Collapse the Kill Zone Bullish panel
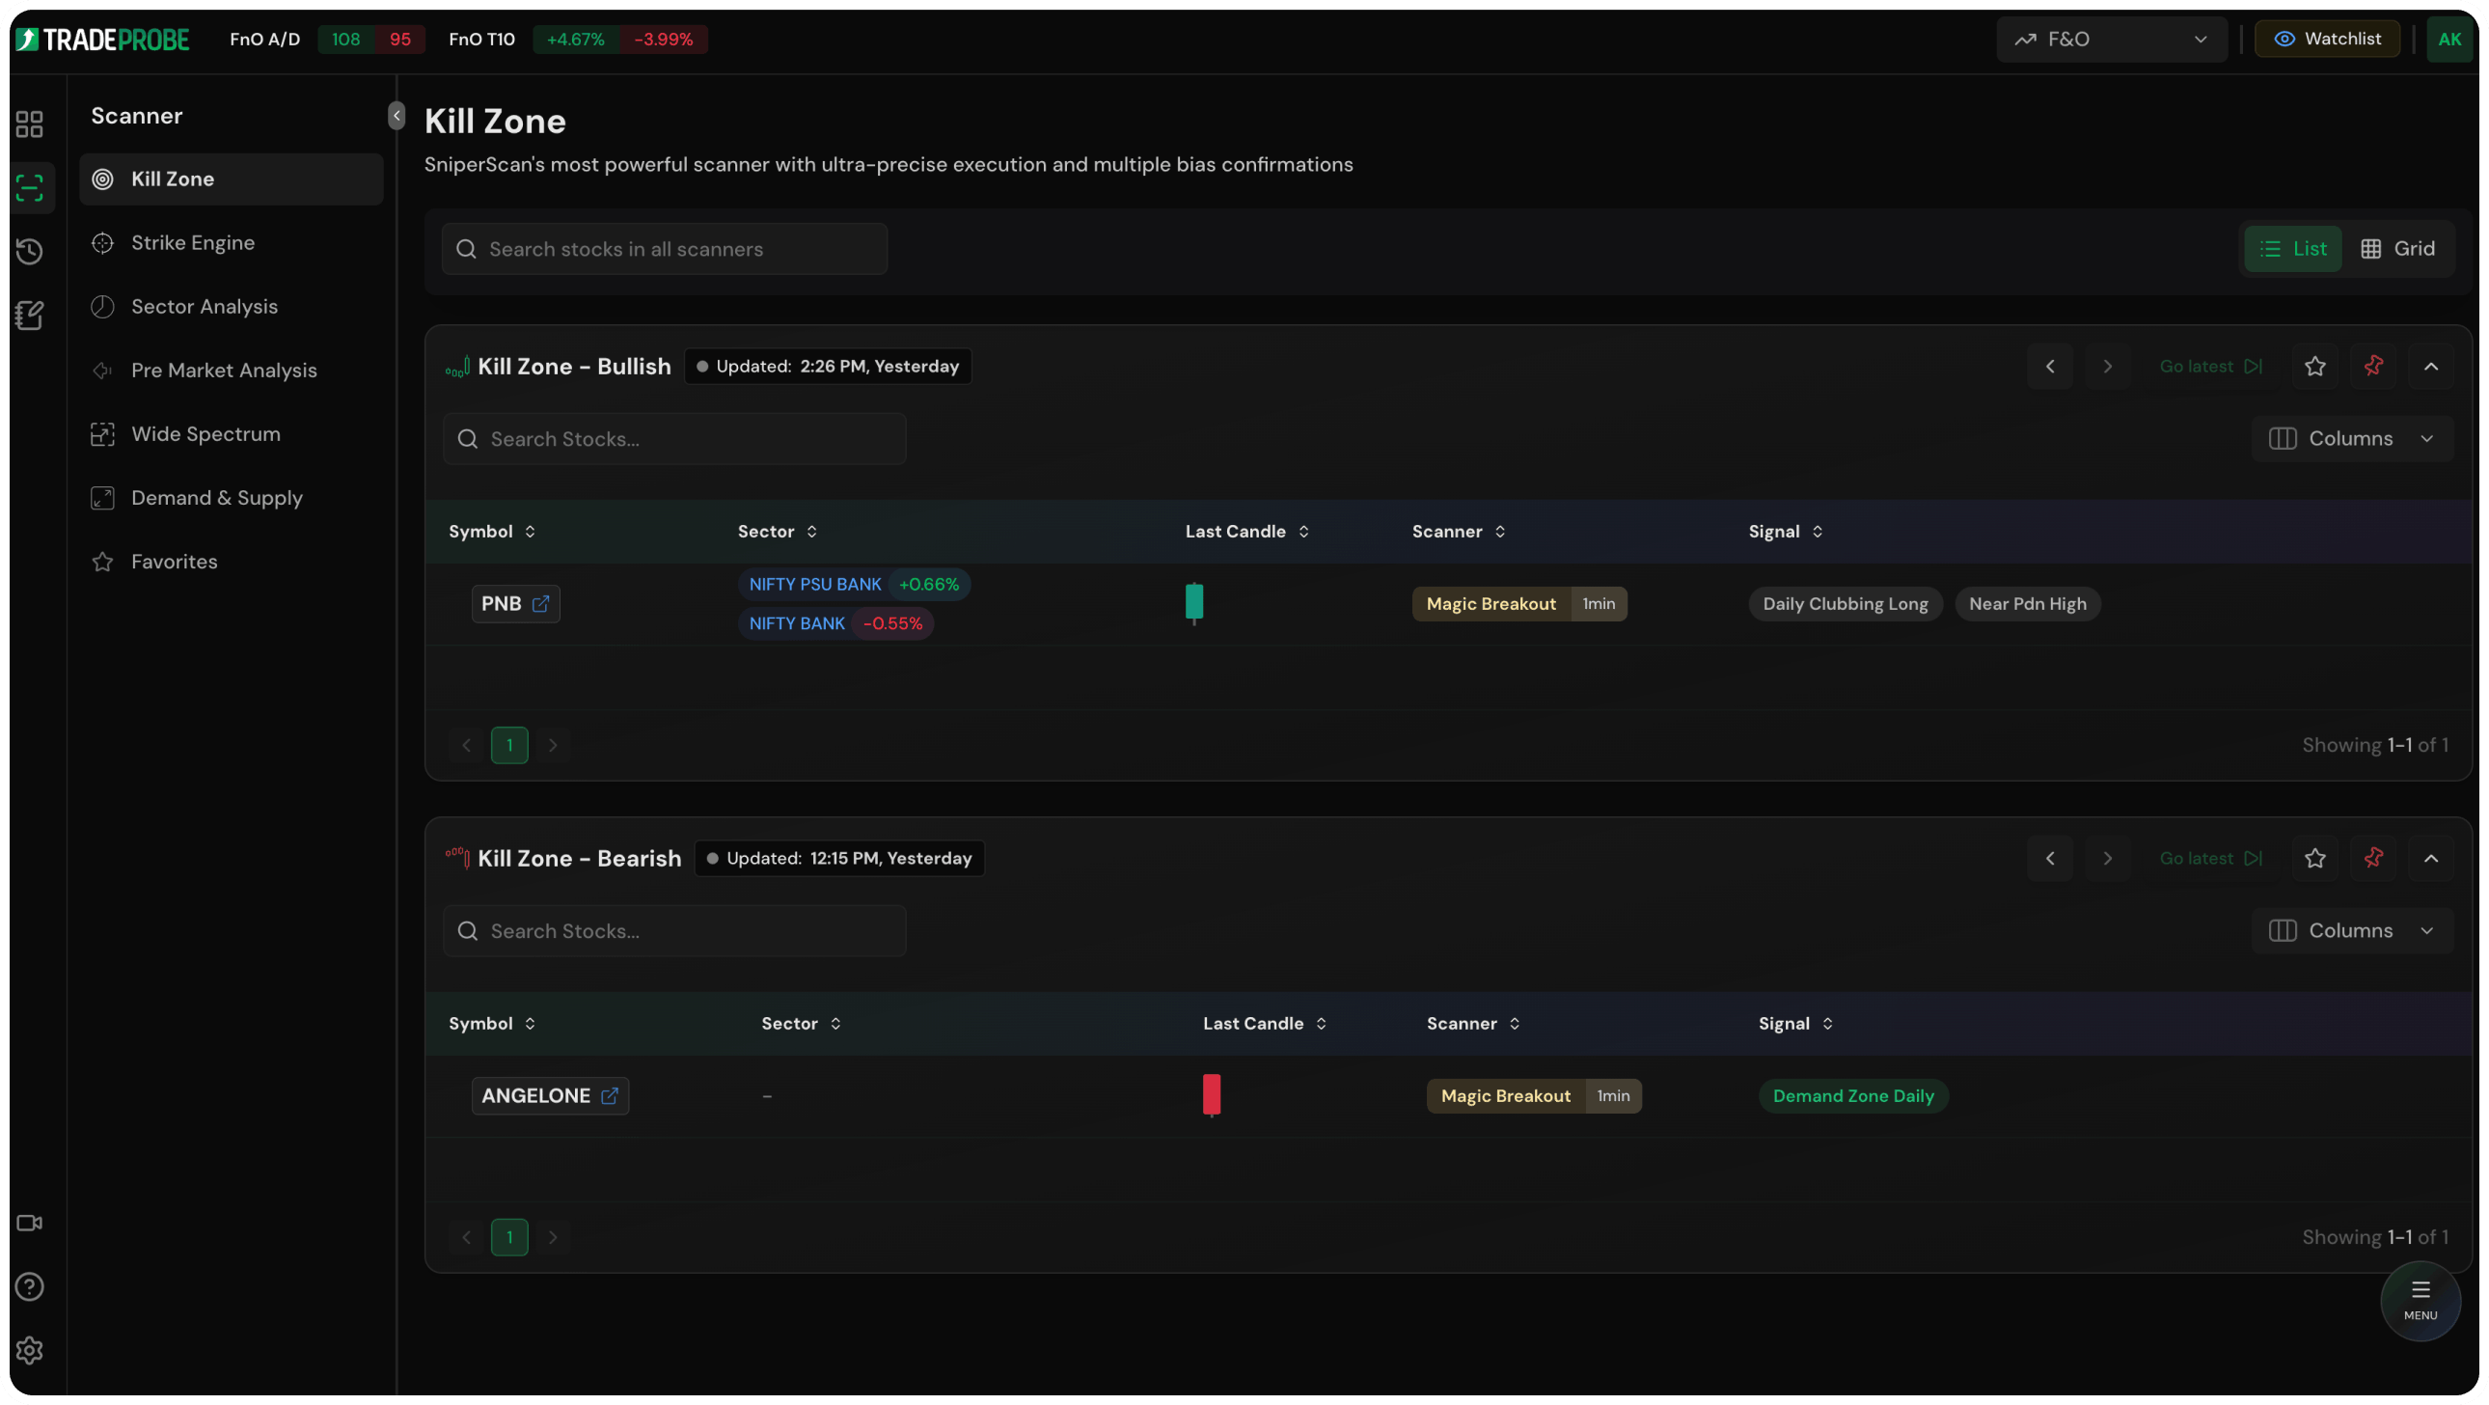2489x1405 pixels. click(x=2431, y=367)
